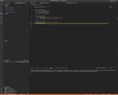Close the bottom panel X icon
This screenshot has height=95, width=118.
[x=116, y=68]
